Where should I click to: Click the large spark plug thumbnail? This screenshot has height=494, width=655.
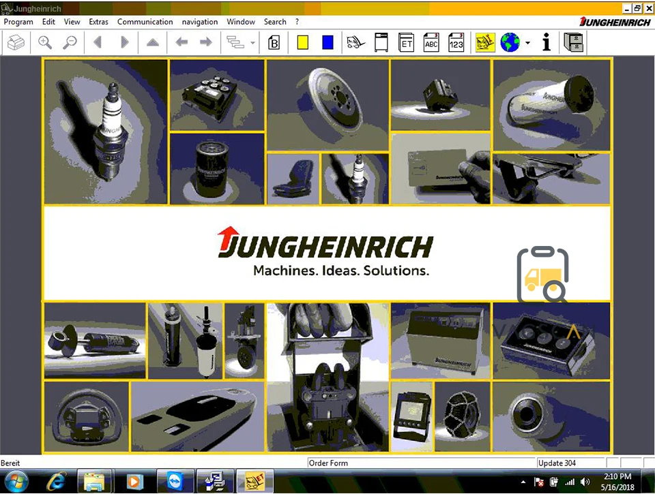pos(106,132)
